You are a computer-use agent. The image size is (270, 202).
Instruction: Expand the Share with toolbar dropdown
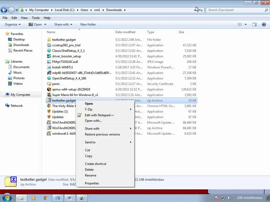click(63, 24)
